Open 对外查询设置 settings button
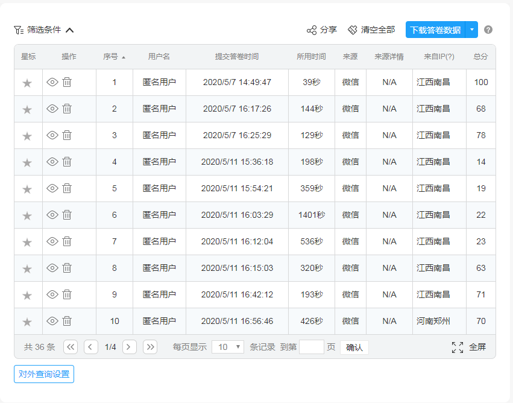This screenshot has width=513, height=403. coord(44,374)
